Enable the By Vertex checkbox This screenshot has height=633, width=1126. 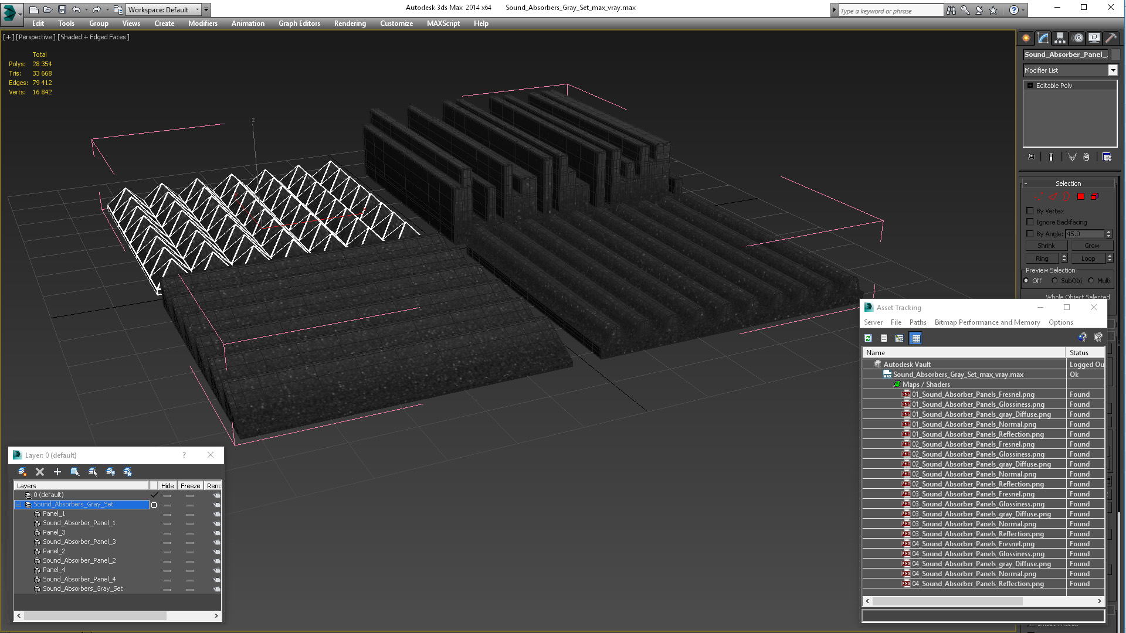coord(1030,211)
